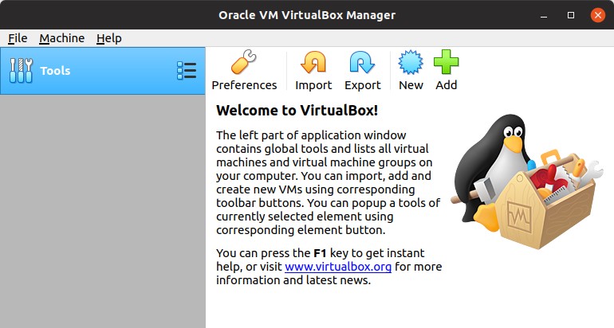
Task: Click the penguin toolbox illustration
Action: [x=526, y=181]
